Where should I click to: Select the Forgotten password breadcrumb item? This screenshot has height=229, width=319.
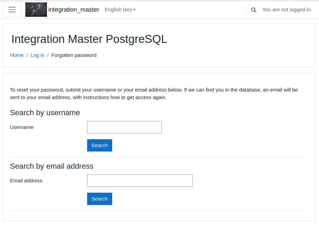coord(74,55)
